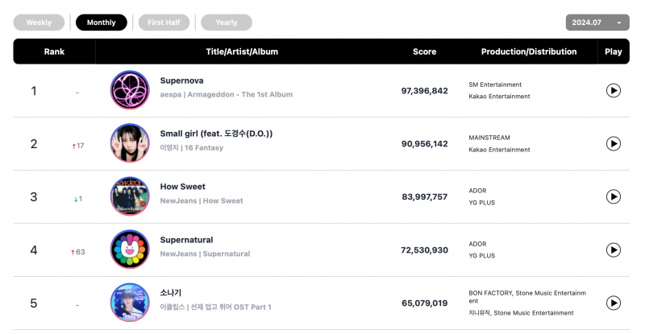Select the Monthly chart tab
Image resolution: width=645 pixels, height=334 pixels.
(102, 23)
